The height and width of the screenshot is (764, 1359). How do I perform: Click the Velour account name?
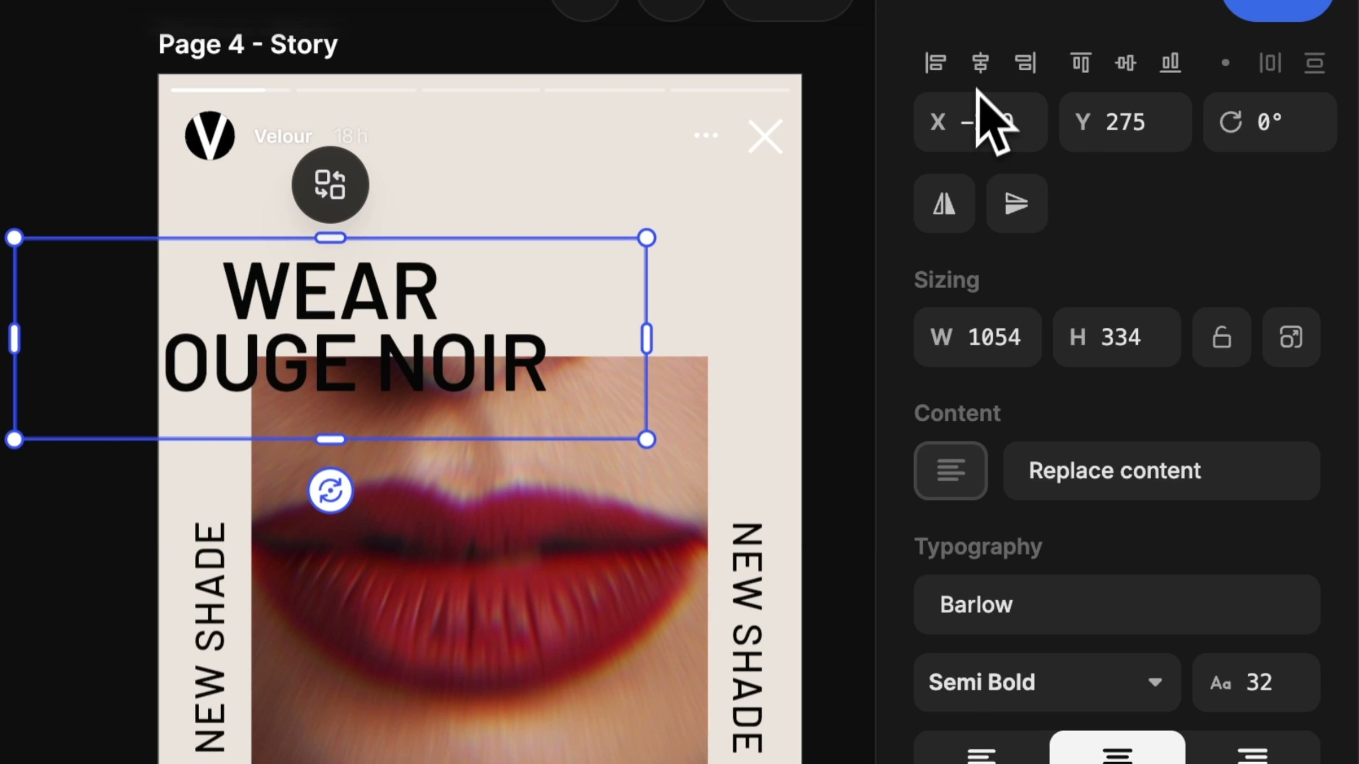283,137
